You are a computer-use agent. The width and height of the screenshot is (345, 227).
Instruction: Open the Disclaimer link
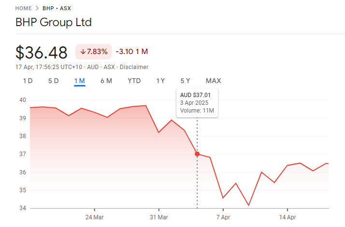coord(134,67)
